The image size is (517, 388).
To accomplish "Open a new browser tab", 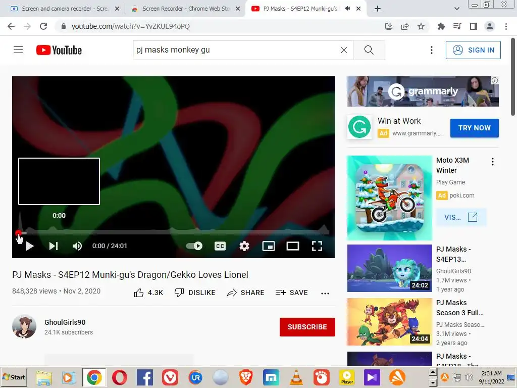I will pyautogui.click(x=378, y=9).
